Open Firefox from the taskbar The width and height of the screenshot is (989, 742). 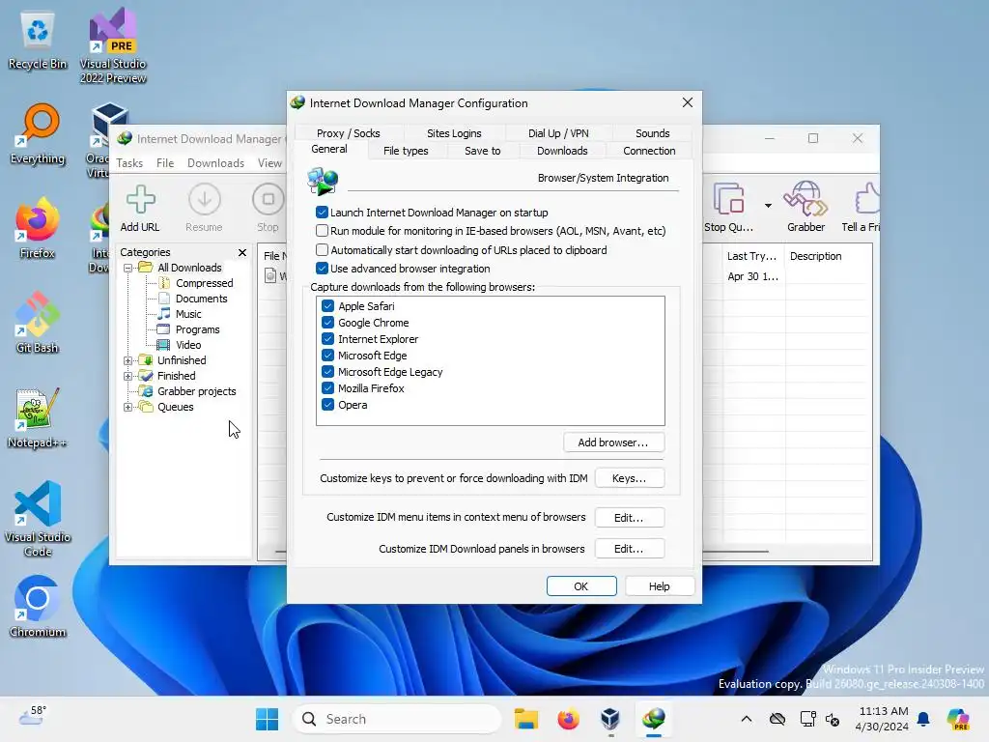[568, 719]
